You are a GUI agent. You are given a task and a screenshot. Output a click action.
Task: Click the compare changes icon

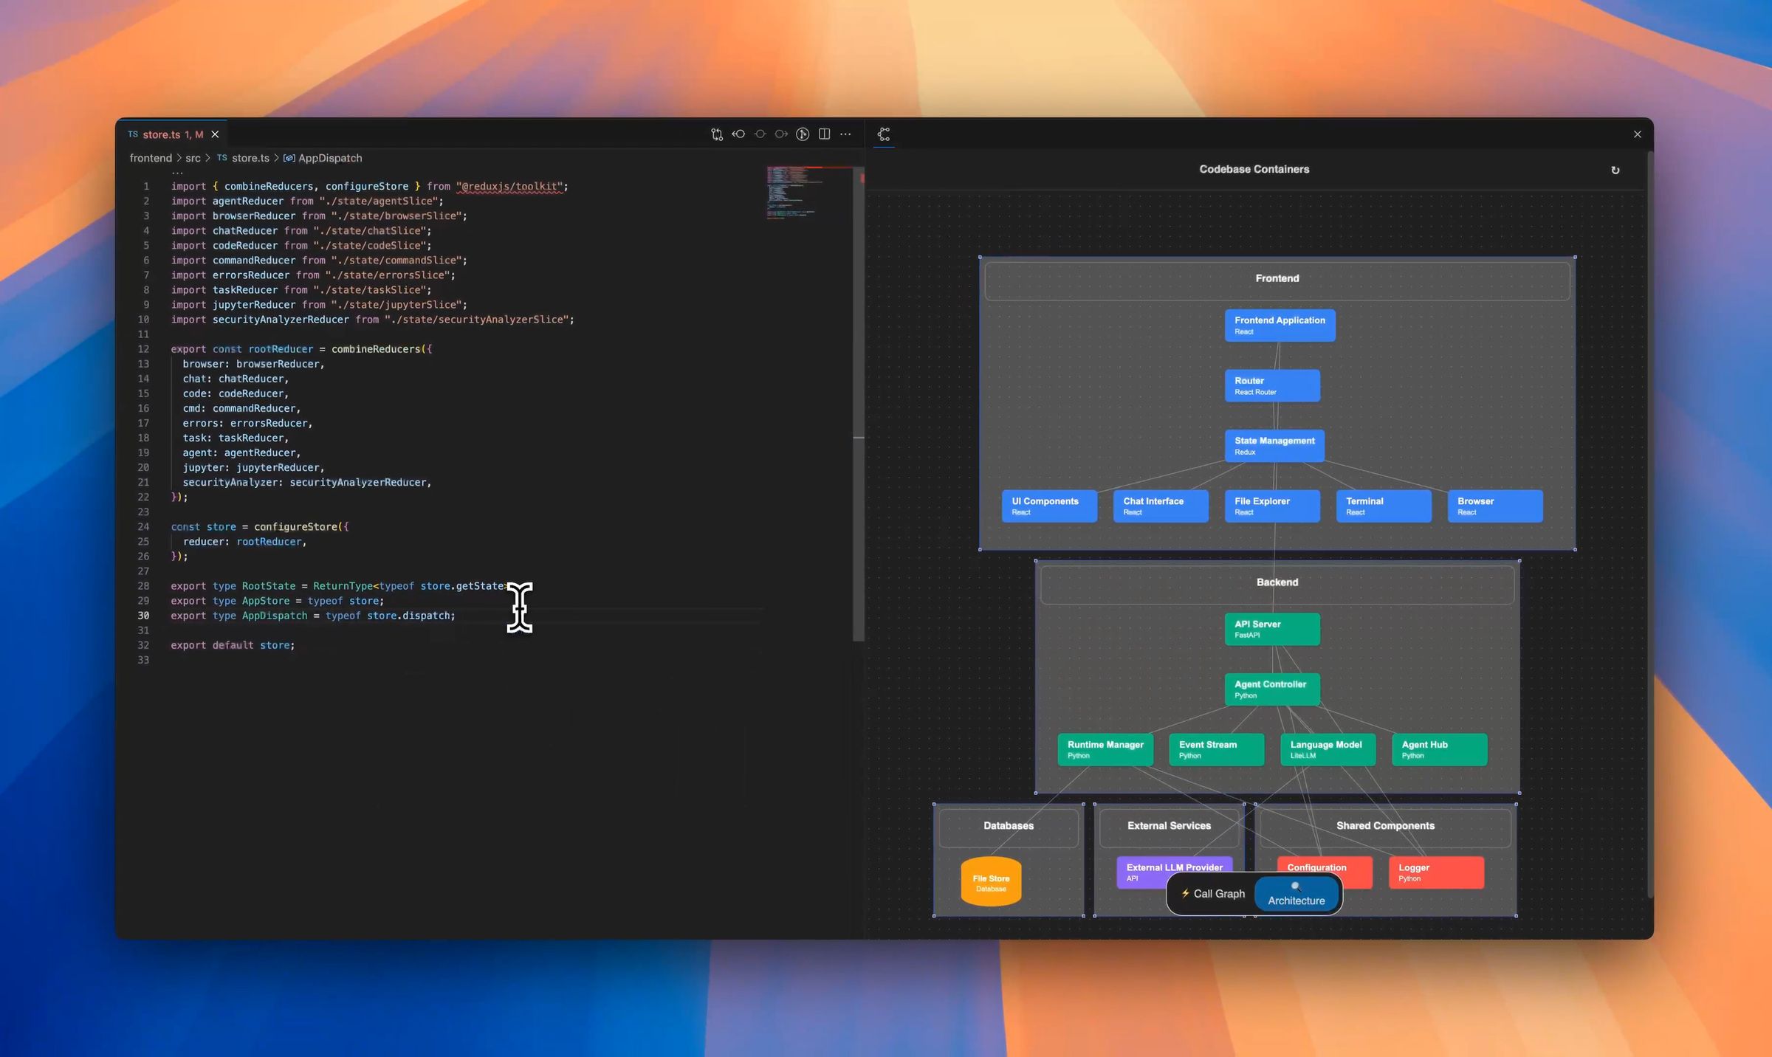click(716, 134)
